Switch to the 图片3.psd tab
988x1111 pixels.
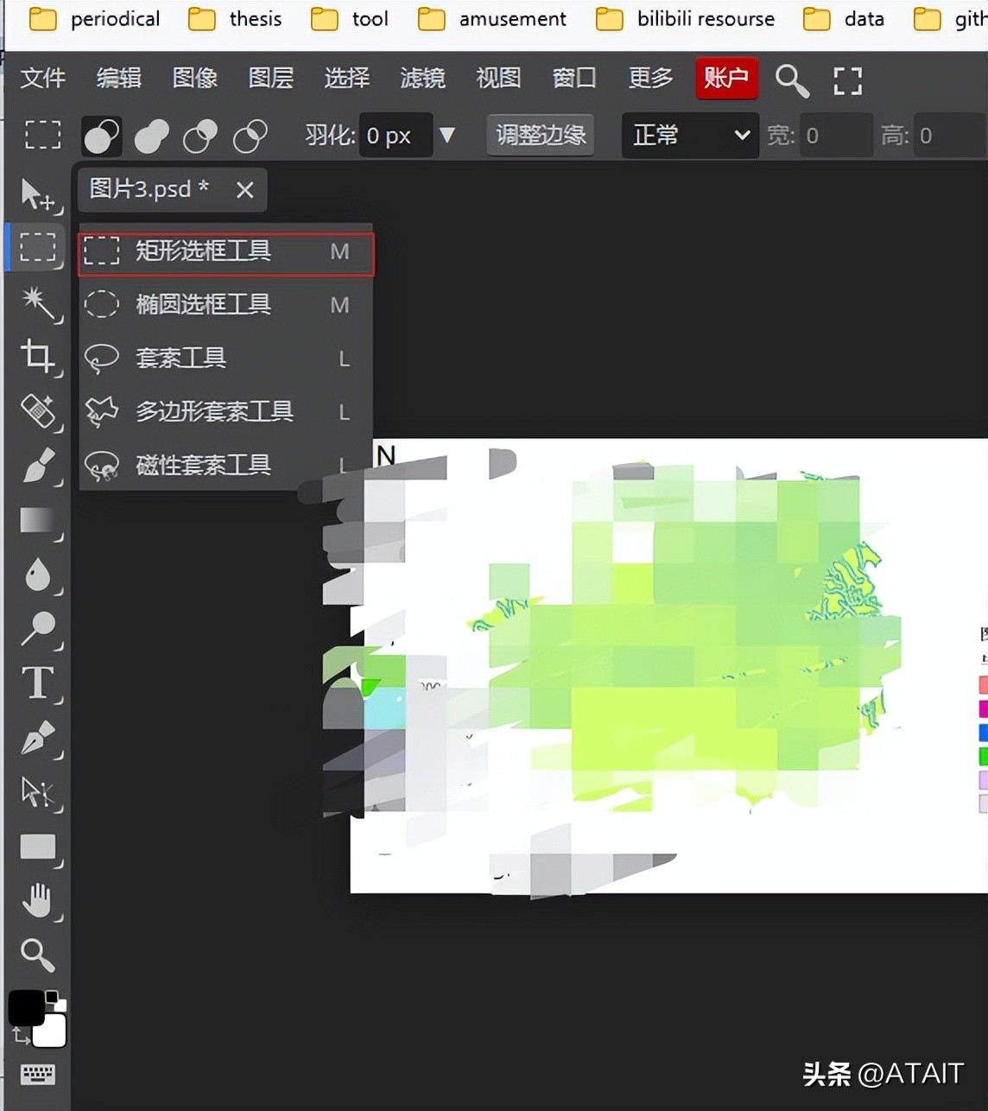coord(149,190)
